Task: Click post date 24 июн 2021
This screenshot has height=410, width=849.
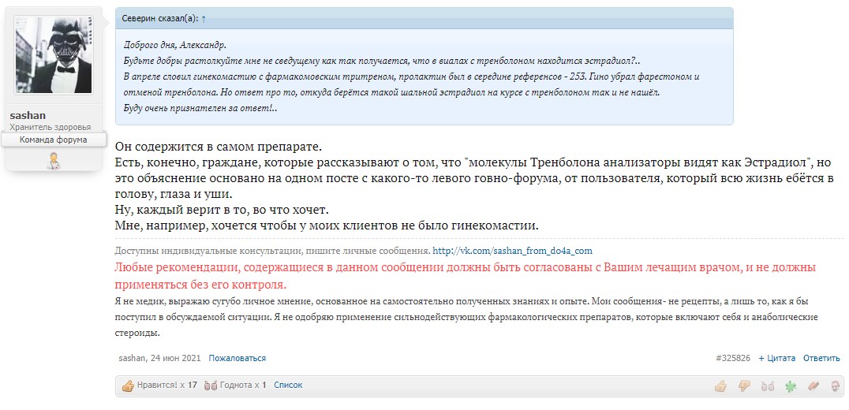Action: point(176,358)
